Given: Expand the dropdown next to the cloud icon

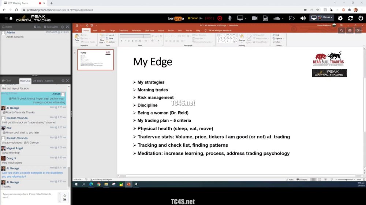Looking at the screenshot, I should click(283, 19).
